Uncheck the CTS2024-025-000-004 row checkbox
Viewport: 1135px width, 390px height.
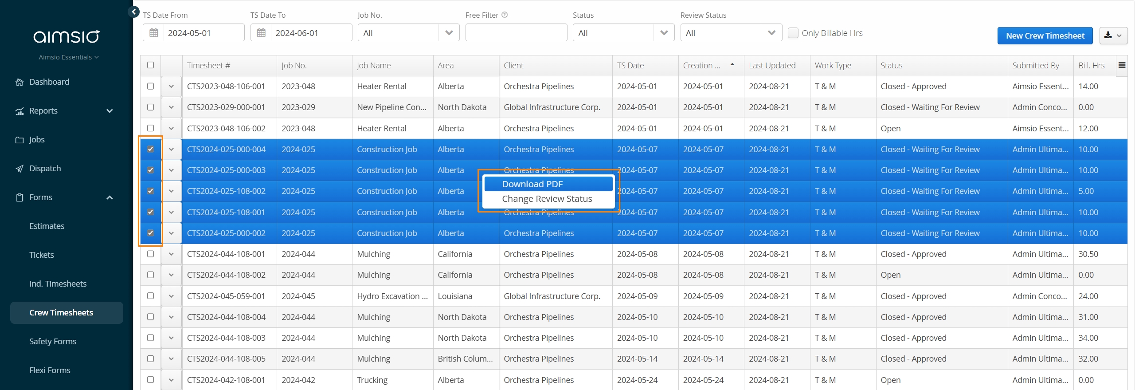click(151, 149)
